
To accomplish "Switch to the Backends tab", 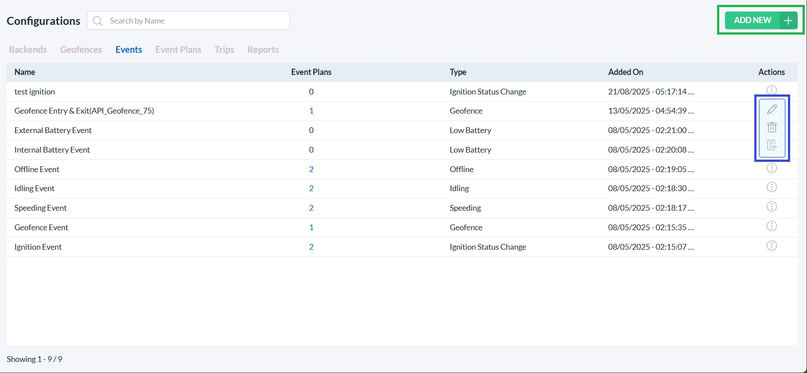I will (28, 50).
